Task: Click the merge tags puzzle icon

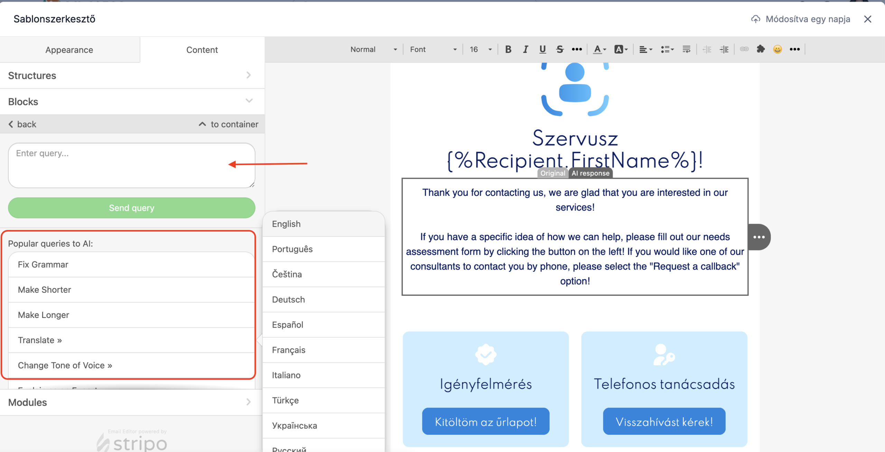Action: 761,49
